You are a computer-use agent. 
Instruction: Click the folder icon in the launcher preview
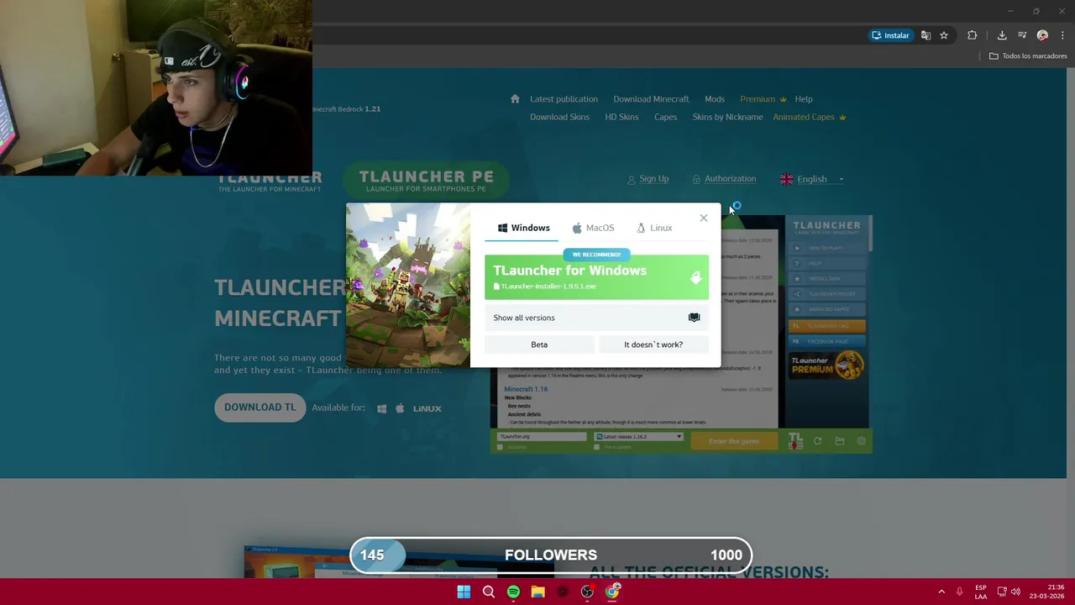[x=839, y=441]
